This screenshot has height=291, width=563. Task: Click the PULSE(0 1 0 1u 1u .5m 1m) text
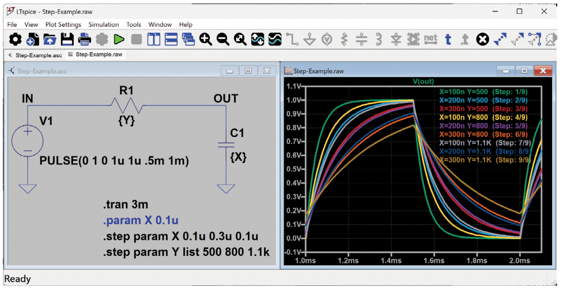114,160
